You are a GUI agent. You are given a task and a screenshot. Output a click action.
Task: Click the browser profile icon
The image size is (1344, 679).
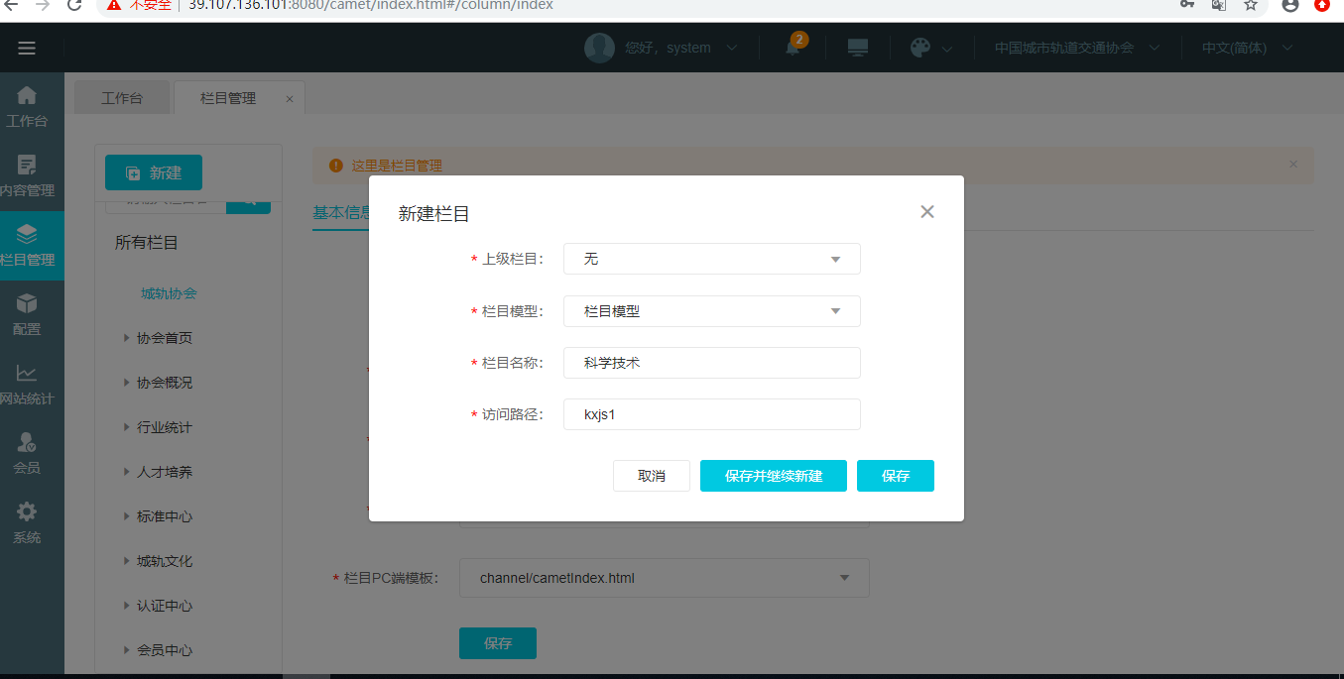(1290, 5)
